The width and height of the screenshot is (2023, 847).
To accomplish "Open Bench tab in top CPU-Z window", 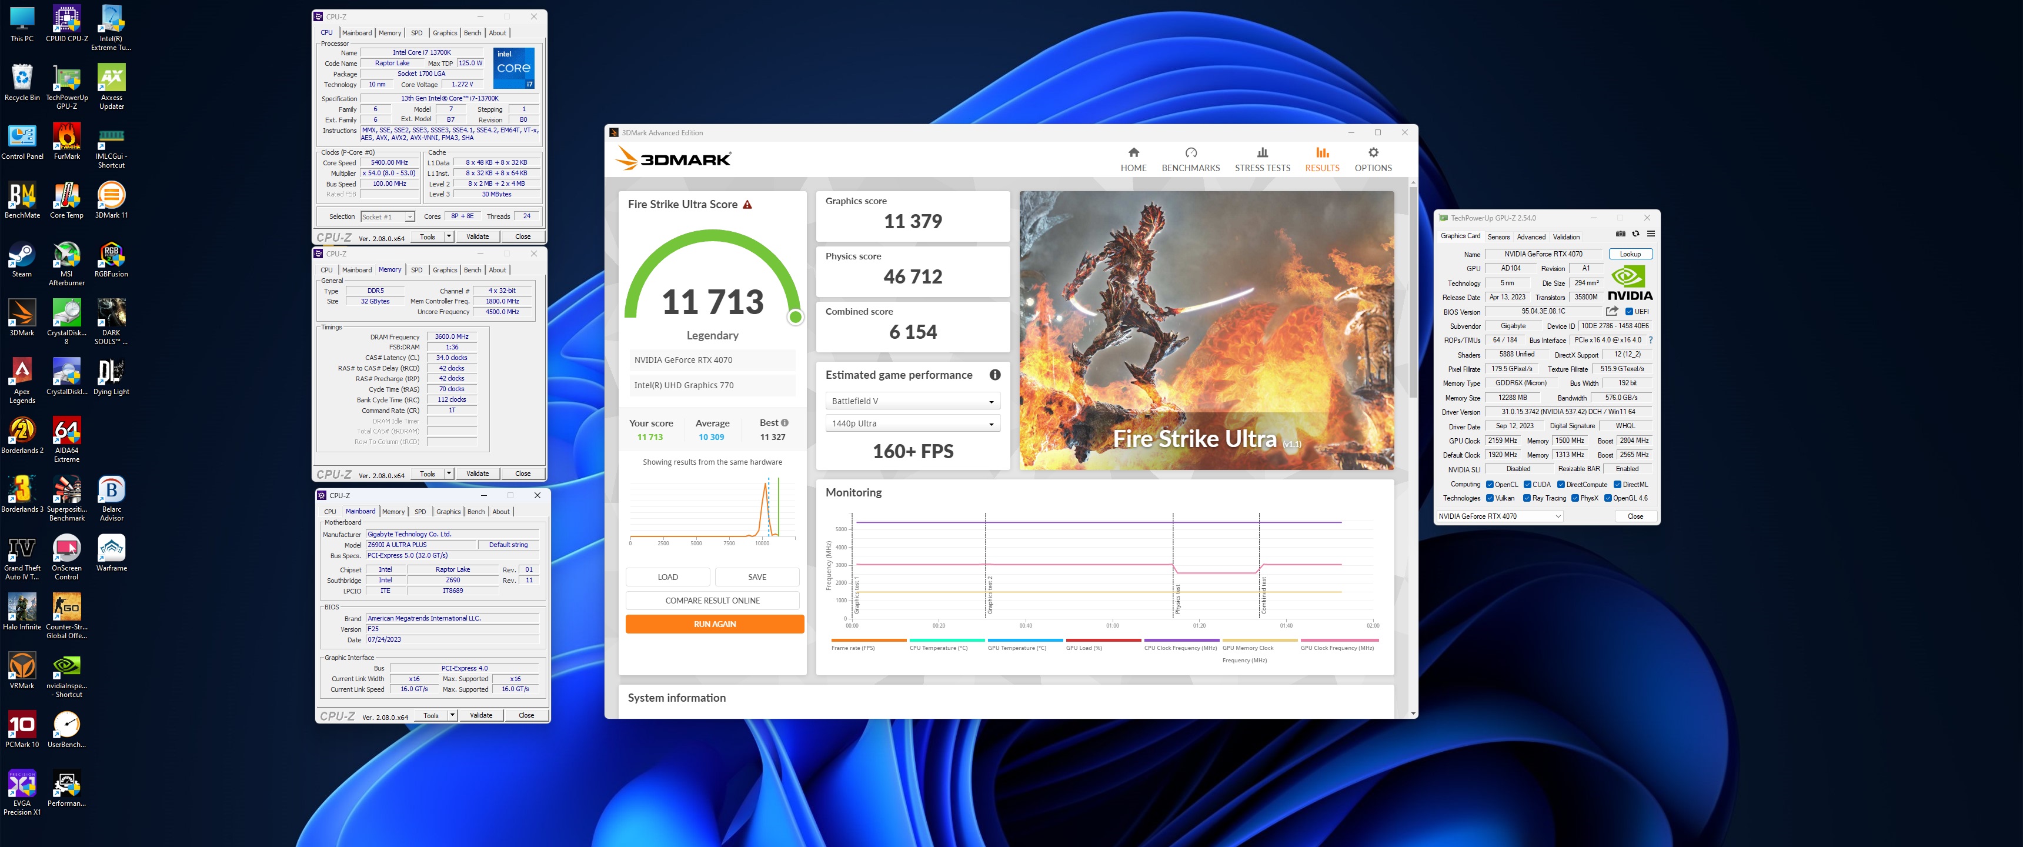I will tap(473, 33).
